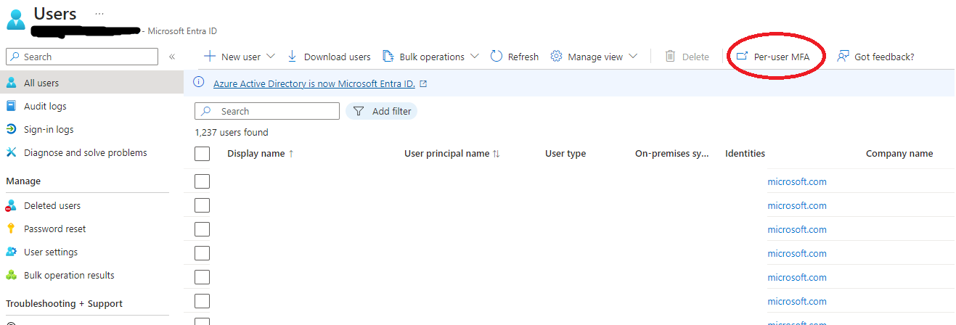Screen dimensions: 956x325
Task: Click Download users button label
Action: (338, 57)
